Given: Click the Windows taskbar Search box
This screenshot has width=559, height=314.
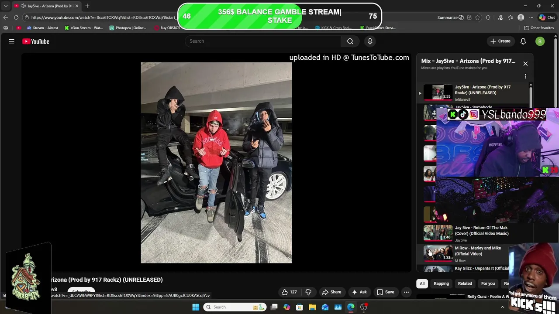Looking at the screenshot, I should tap(235, 307).
